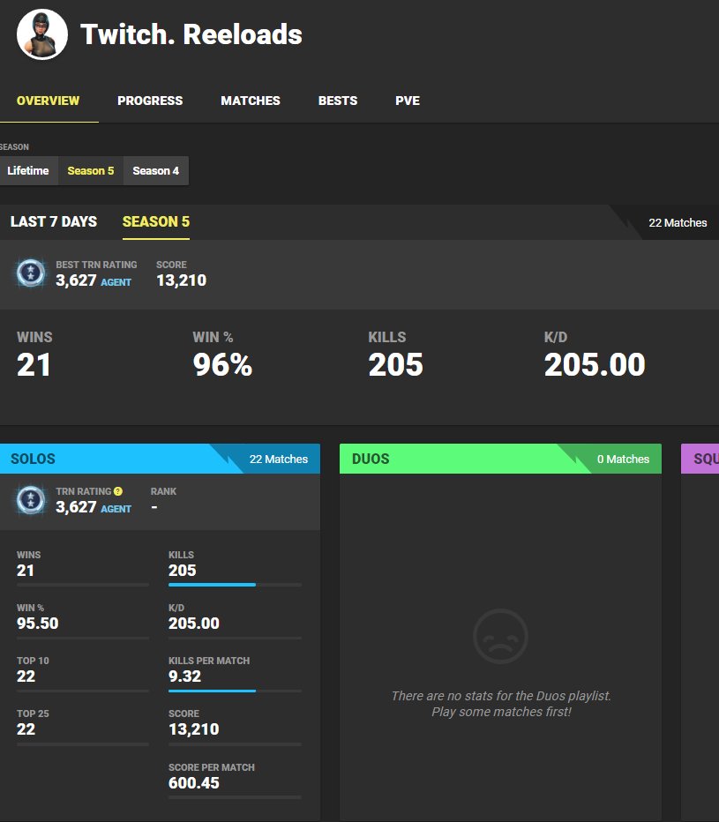Click the Solos panel header
Viewport: 719px width, 822px height.
pos(160,459)
